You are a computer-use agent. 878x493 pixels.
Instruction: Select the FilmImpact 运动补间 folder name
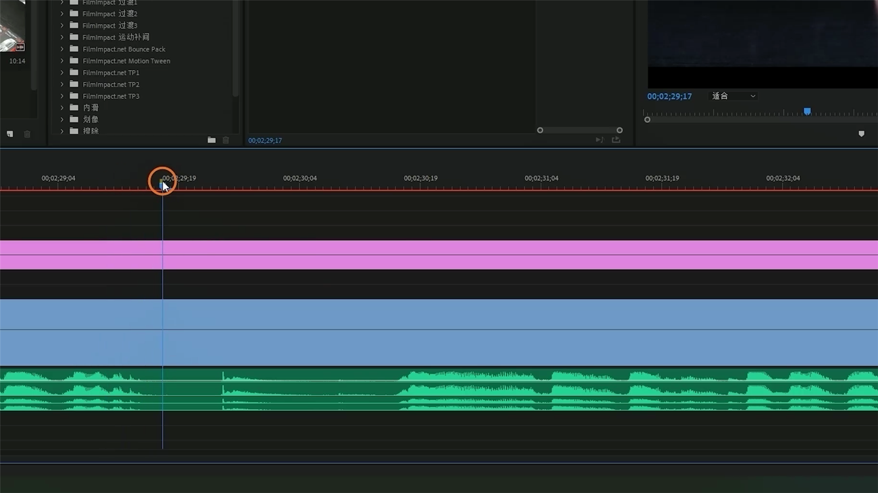(116, 37)
